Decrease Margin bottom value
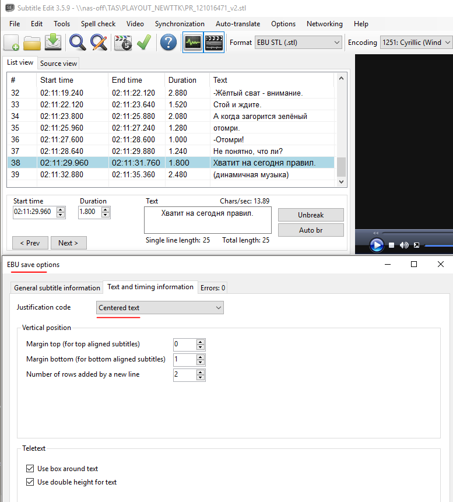The width and height of the screenshot is (453, 502). point(201,363)
